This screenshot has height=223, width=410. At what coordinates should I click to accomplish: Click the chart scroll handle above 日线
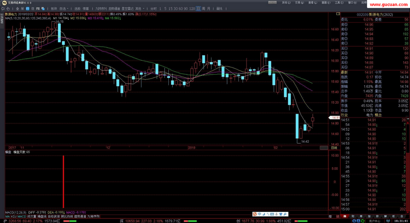pos(324,148)
